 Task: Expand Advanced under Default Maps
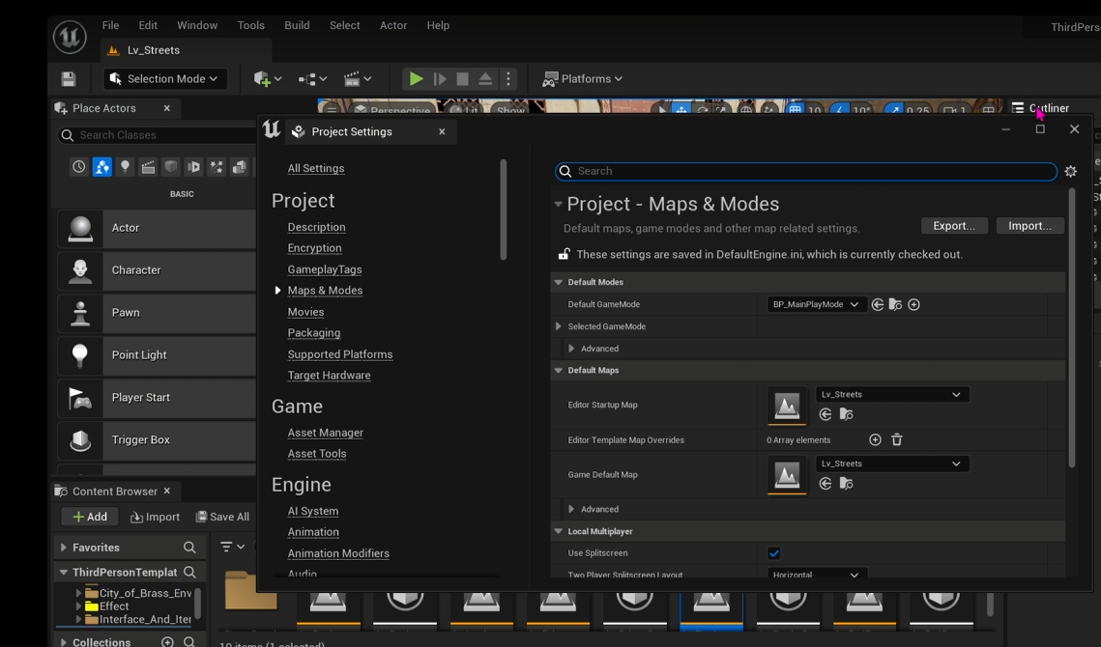click(571, 510)
